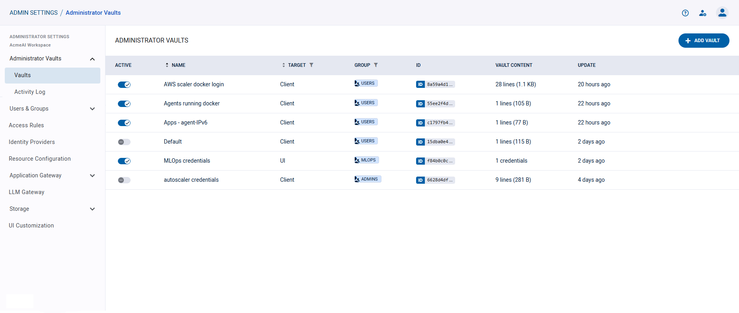Open the MLOps credentials vault name
Screen dimensions: 739x313
click(x=187, y=161)
